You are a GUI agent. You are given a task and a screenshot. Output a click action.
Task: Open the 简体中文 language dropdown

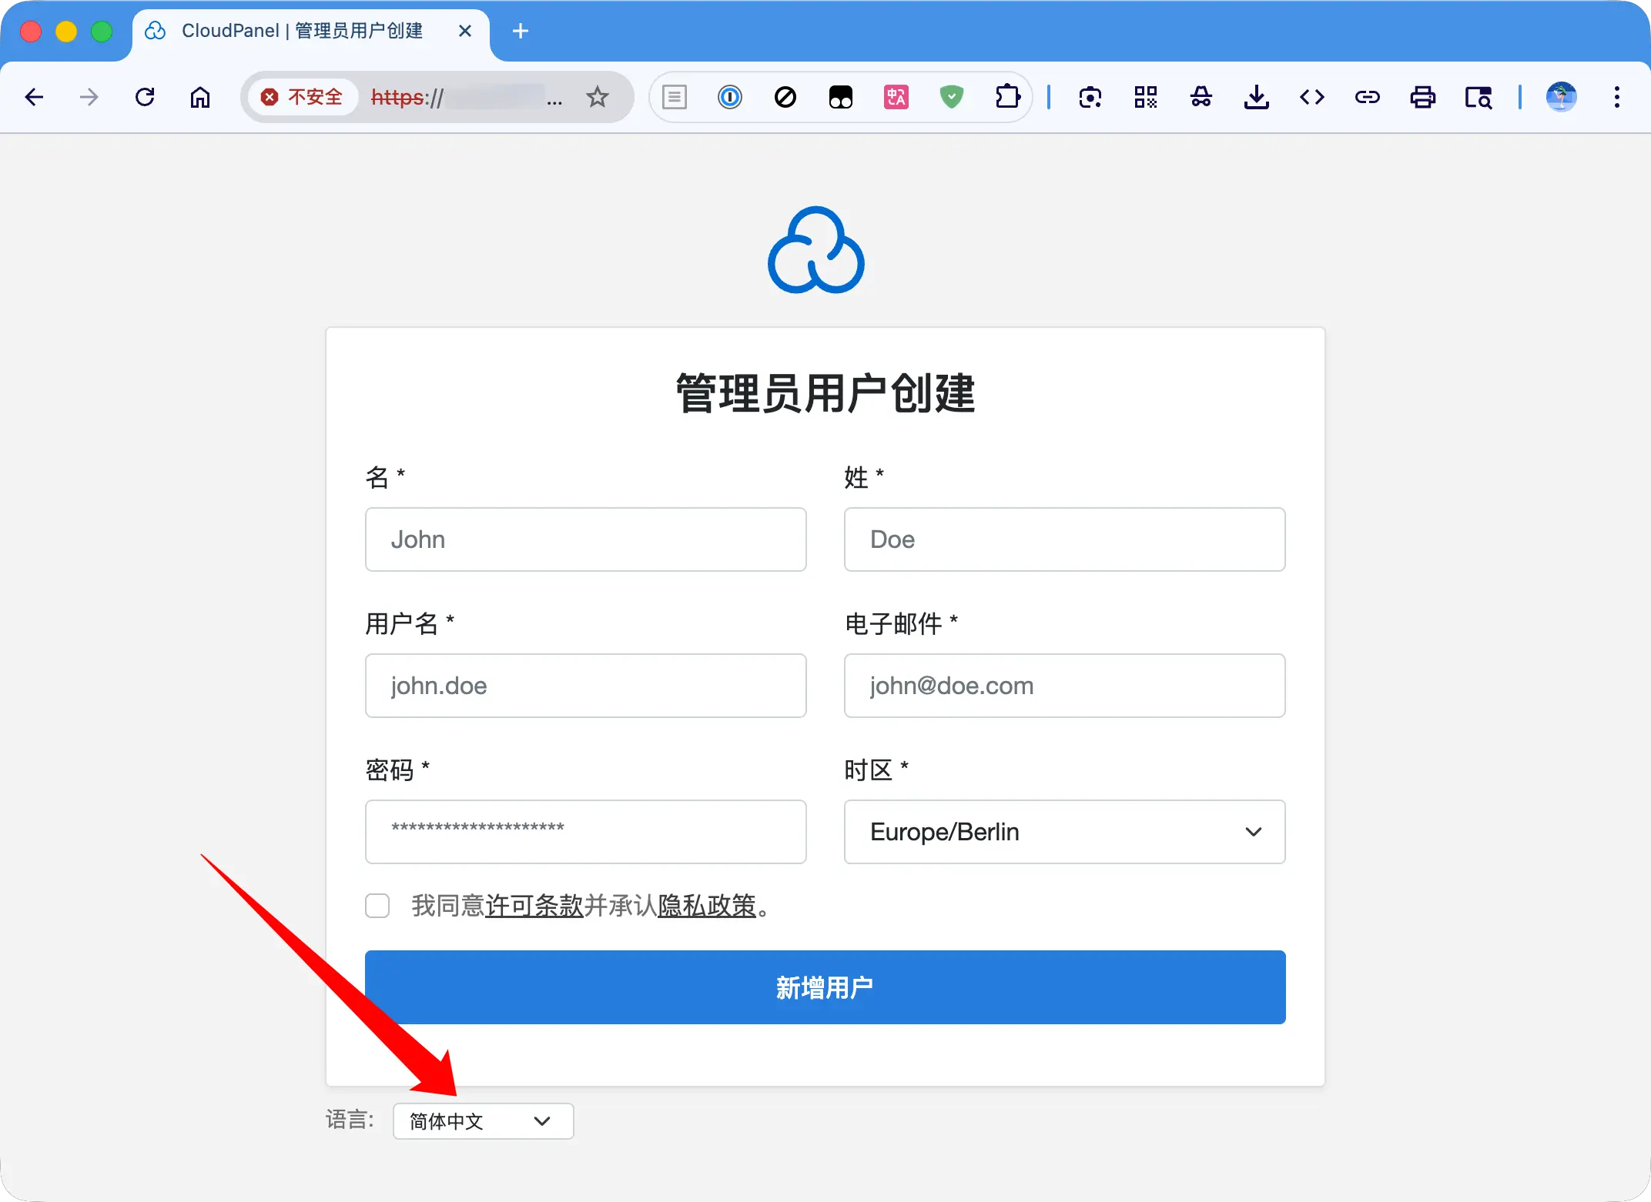tap(483, 1121)
